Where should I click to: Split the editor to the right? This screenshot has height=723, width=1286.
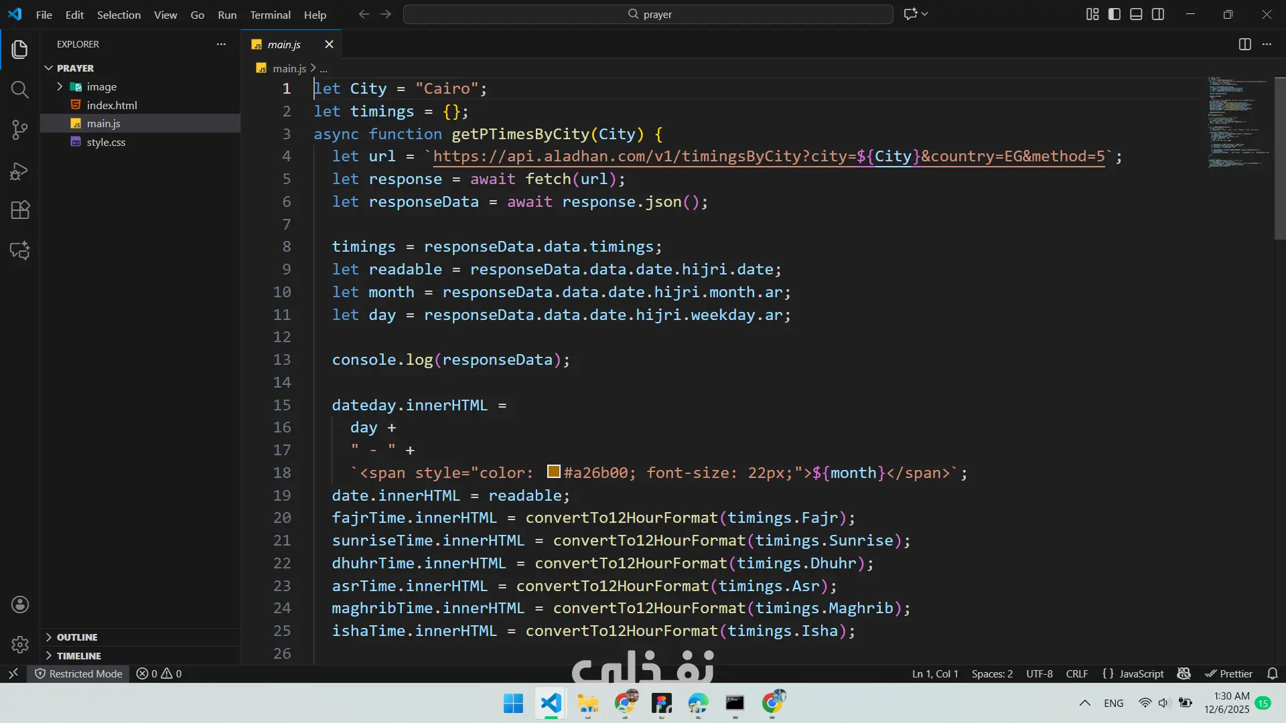coord(1244,44)
